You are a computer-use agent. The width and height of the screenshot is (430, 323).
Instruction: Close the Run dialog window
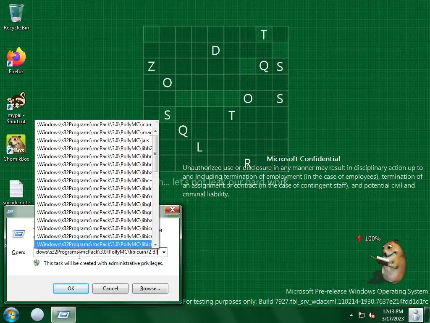[x=172, y=209]
